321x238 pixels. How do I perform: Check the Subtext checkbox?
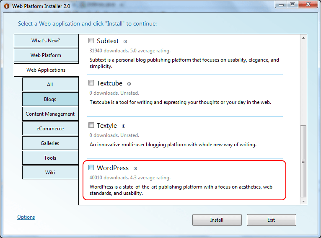pos(91,41)
